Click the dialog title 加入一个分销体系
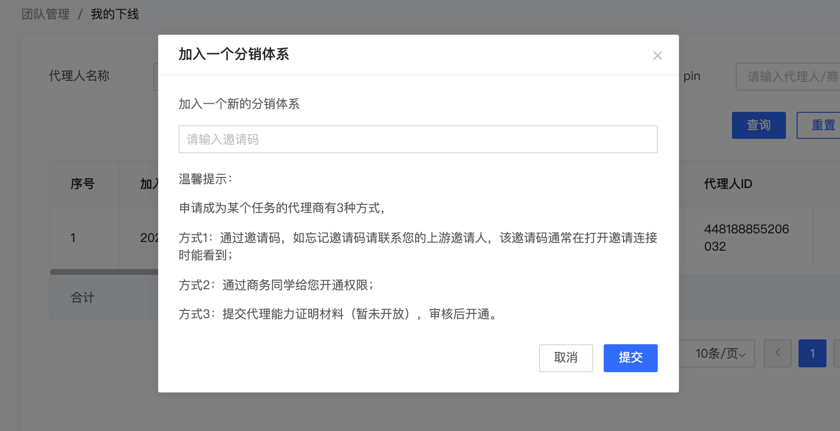Image resolution: width=840 pixels, height=431 pixels. [234, 54]
